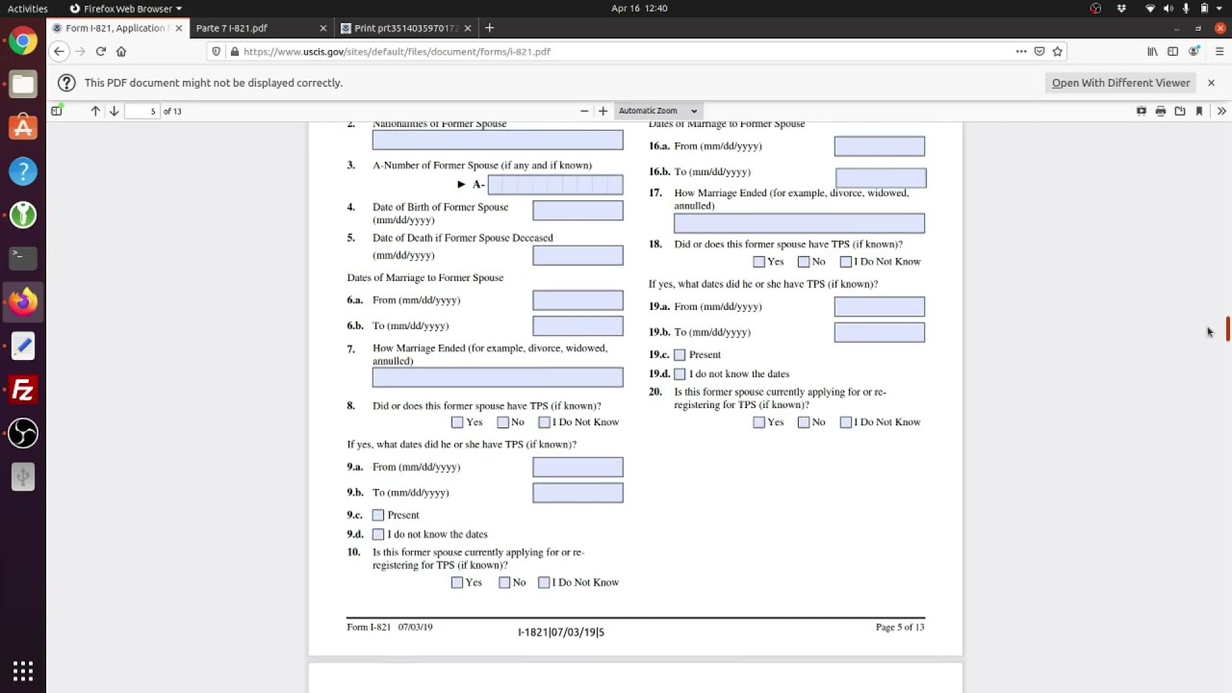Save page to Pocket

(x=1039, y=51)
